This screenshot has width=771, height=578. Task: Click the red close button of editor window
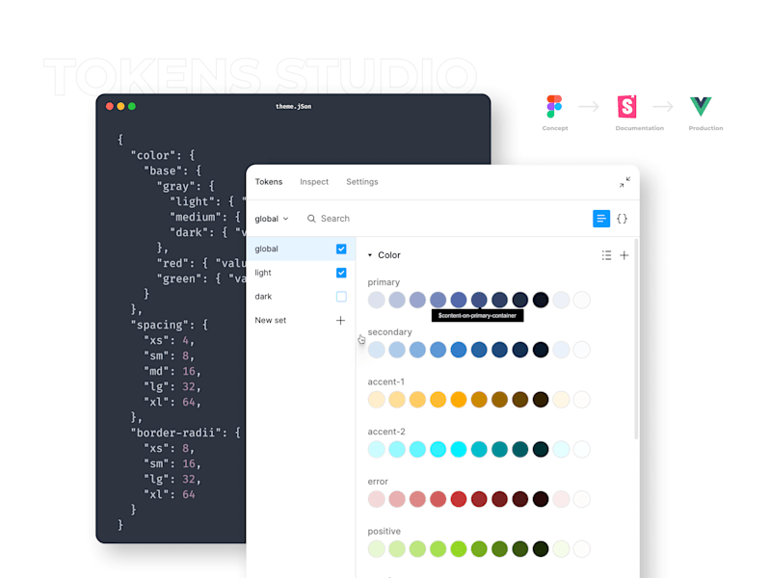[110, 106]
